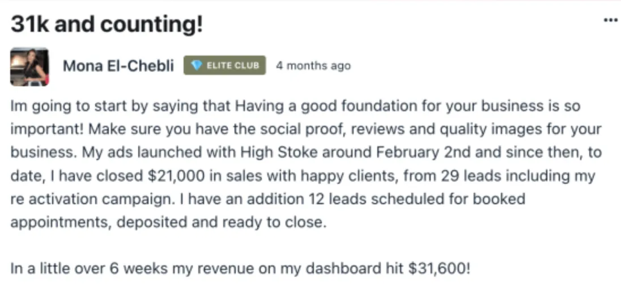Click the word "dashboard" in the last line
The width and height of the screenshot is (621, 287).
point(330,268)
